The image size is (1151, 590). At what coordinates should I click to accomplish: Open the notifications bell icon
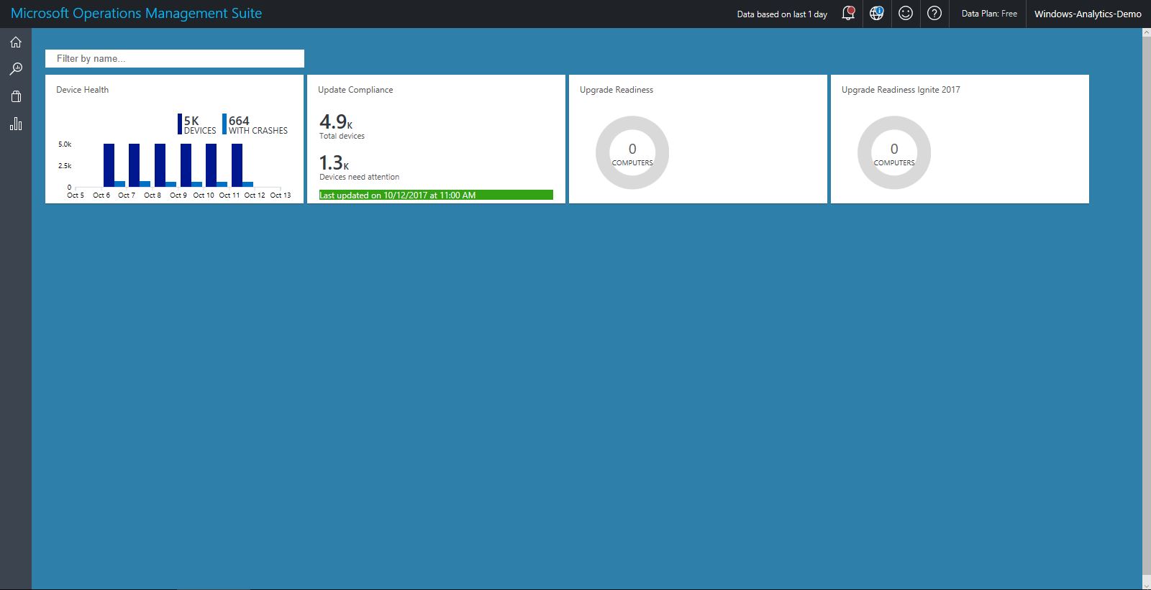(848, 14)
